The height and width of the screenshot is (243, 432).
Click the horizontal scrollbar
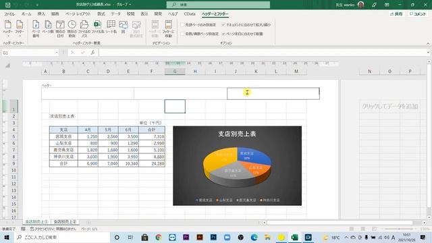(x=340, y=222)
